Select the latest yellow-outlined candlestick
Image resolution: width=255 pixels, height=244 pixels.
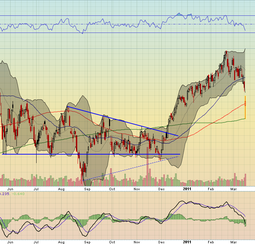click(245, 107)
